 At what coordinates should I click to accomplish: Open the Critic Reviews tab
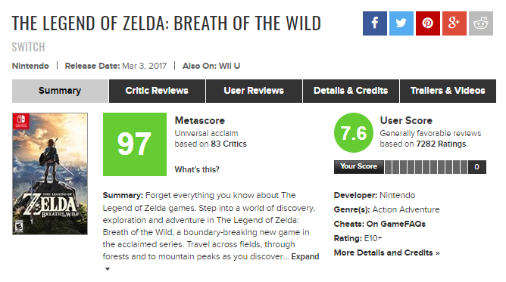point(157,91)
